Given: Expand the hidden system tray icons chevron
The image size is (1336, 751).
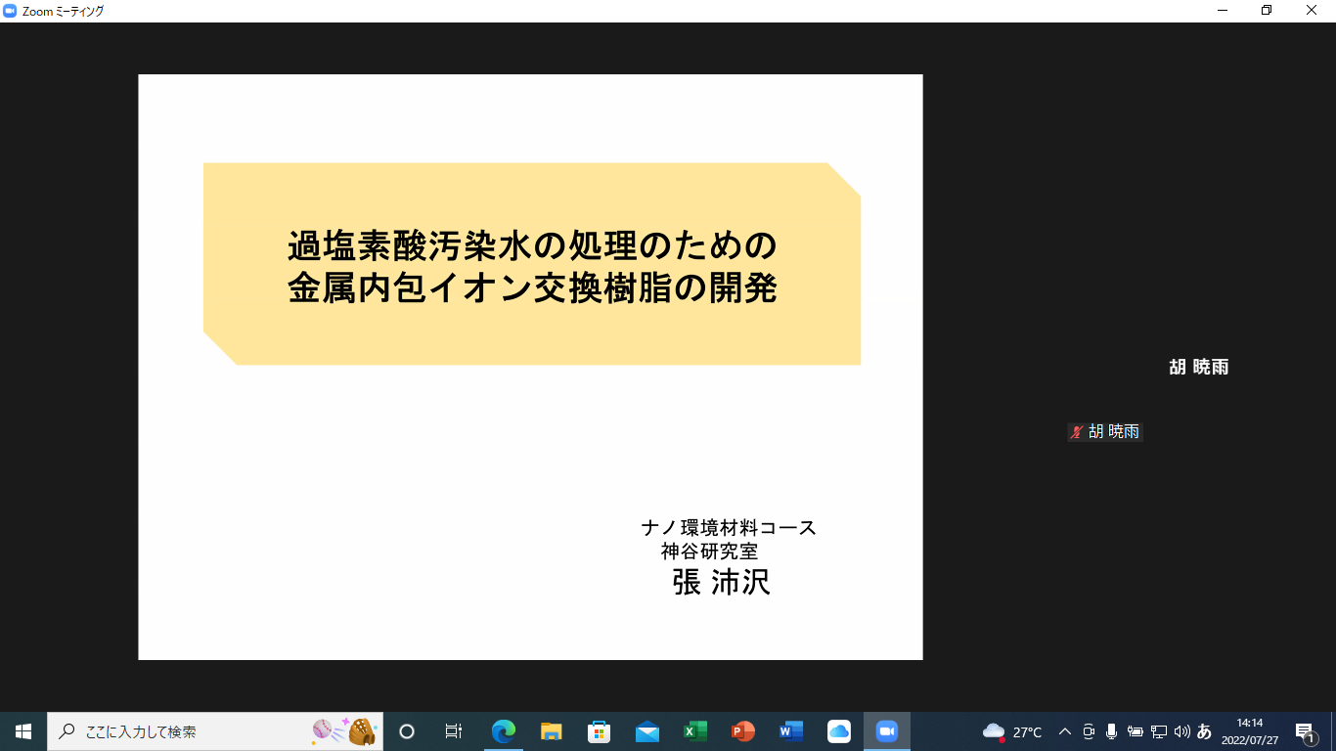Looking at the screenshot, I should (1065, 731).
